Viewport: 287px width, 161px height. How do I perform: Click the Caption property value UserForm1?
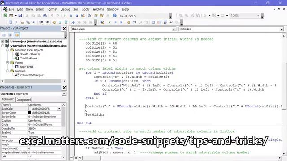pyautogui.click(x=35, y=121)
